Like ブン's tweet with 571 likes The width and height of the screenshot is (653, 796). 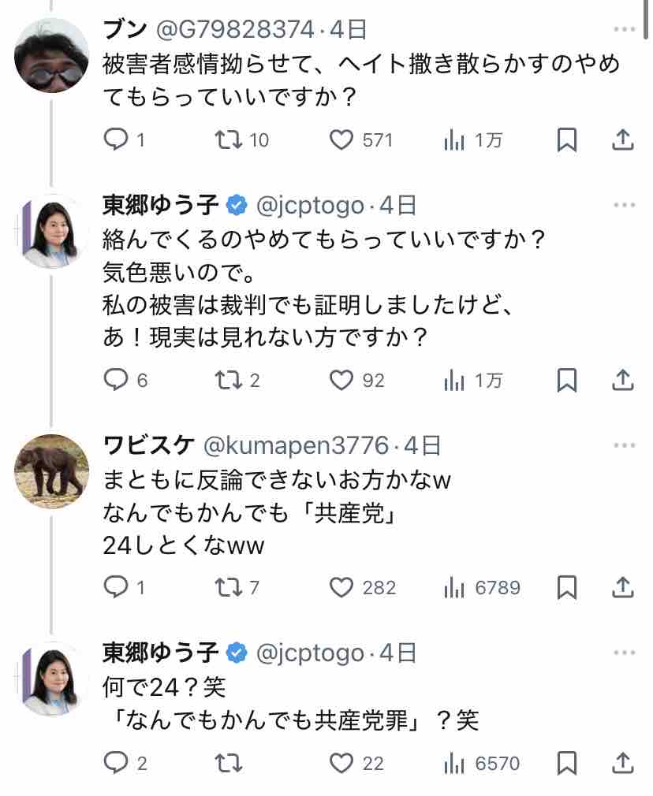[341, 140]
